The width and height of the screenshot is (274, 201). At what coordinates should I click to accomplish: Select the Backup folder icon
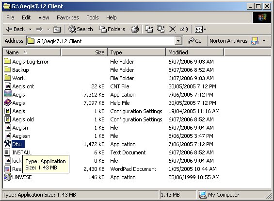coord(7,69)
